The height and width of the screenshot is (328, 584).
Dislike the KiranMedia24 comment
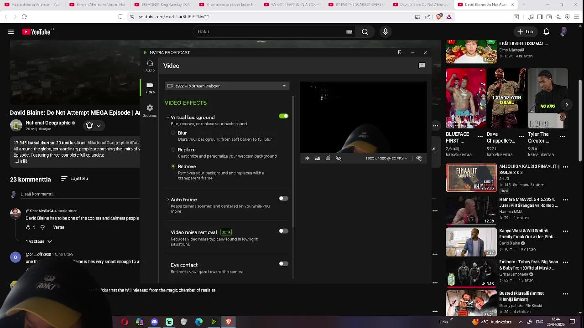42,227
